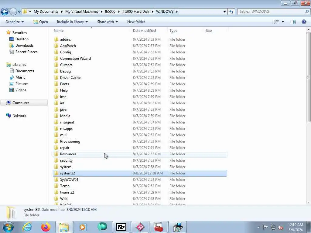Expand the My Virtual Machines breadcrumb arrow

coord(101,12)
